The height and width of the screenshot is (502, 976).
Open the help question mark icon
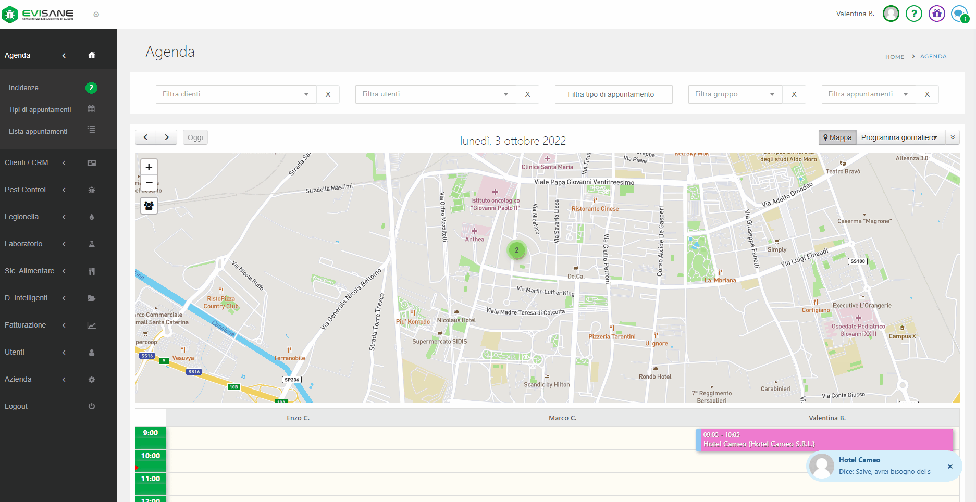pos(913,14)
